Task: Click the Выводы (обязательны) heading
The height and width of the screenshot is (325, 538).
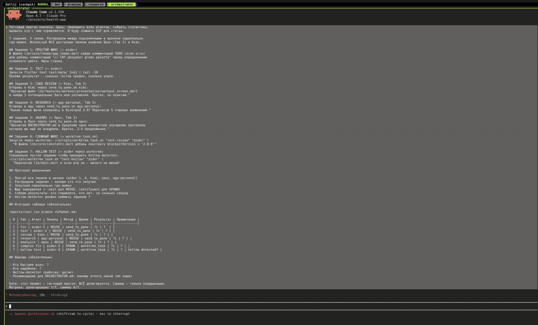Action: coord(31,257)
